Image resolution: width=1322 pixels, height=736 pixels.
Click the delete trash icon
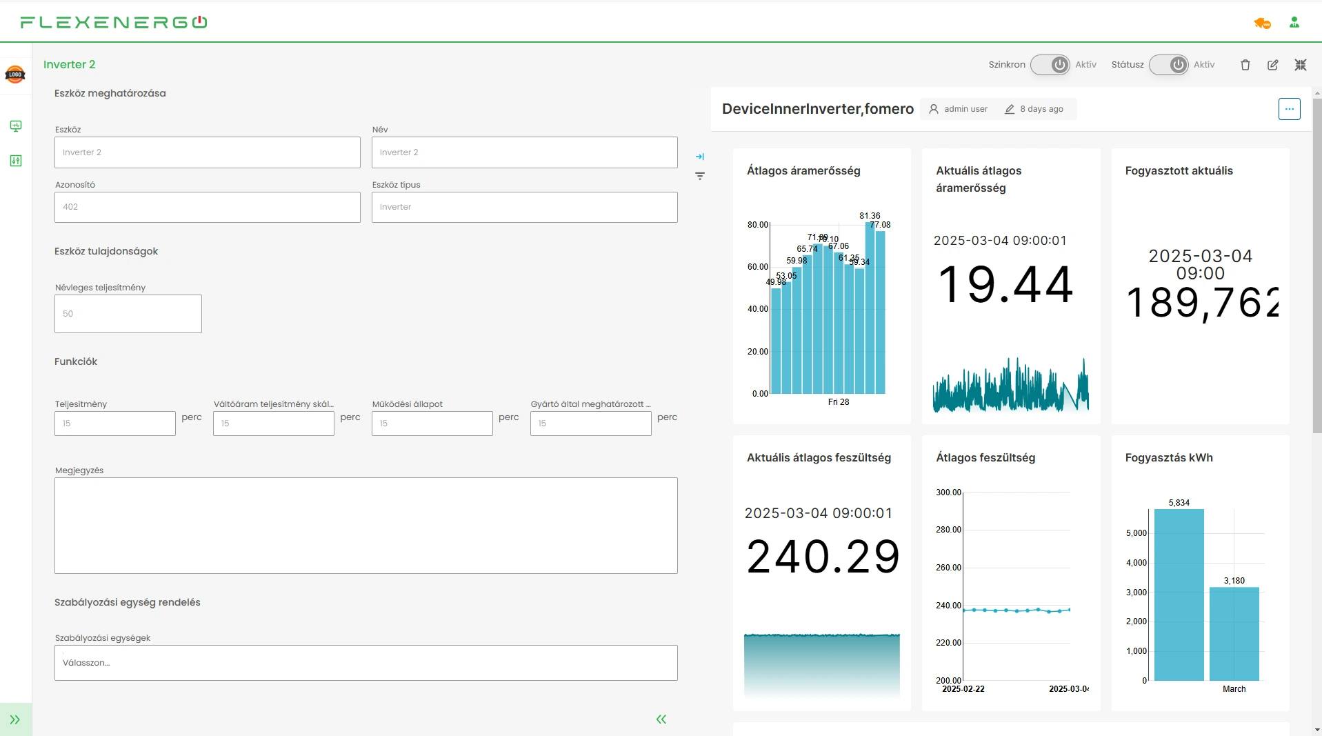click(1245, 65)
